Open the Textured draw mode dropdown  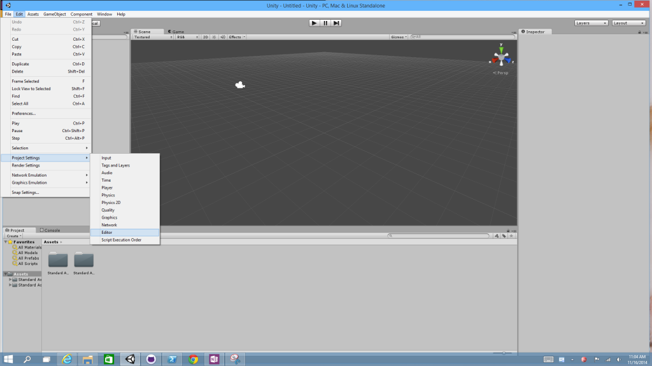153,37
